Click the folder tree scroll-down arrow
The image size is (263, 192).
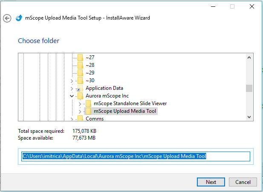pyautogui.click(x=249, y=117)
